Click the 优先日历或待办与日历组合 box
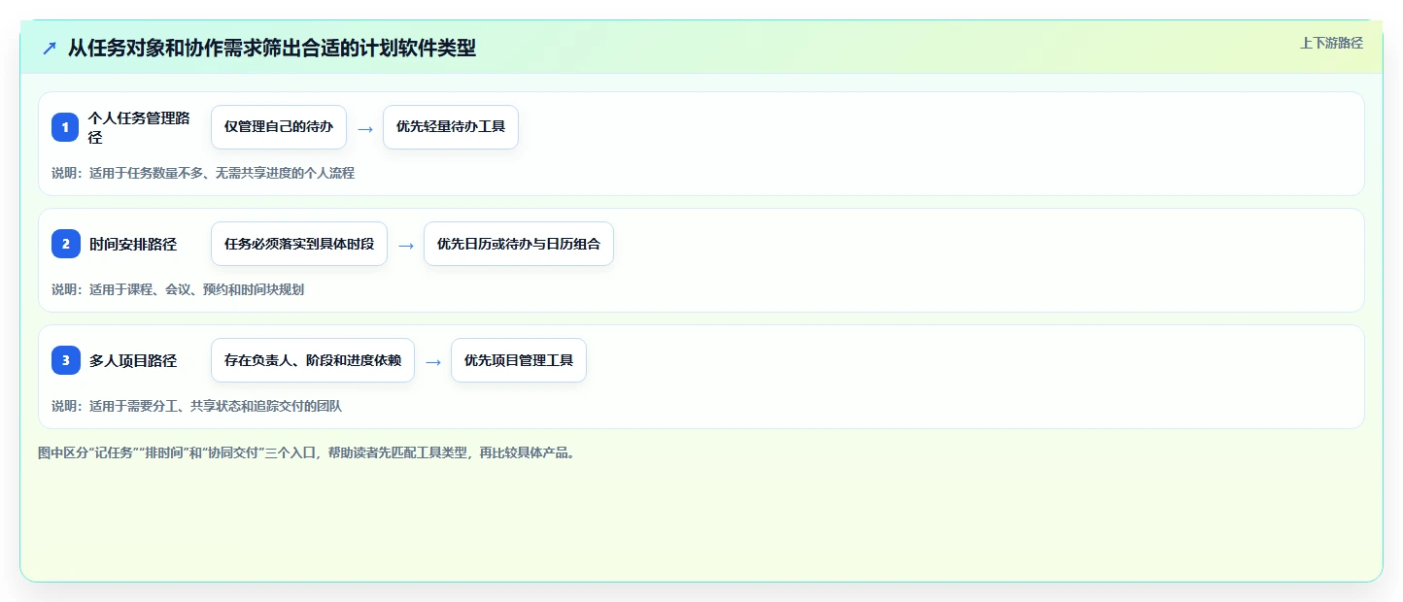Image resolution: width=1403 pixels, height=602 pixels. click(x=519, y=244)
